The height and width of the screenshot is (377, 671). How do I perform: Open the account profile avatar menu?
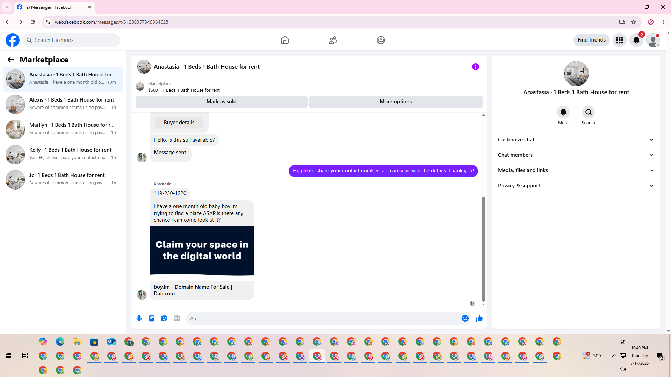pos(653,40)
